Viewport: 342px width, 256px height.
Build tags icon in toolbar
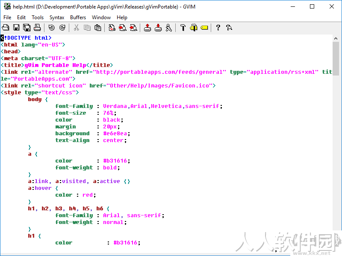tap(194, 28)
